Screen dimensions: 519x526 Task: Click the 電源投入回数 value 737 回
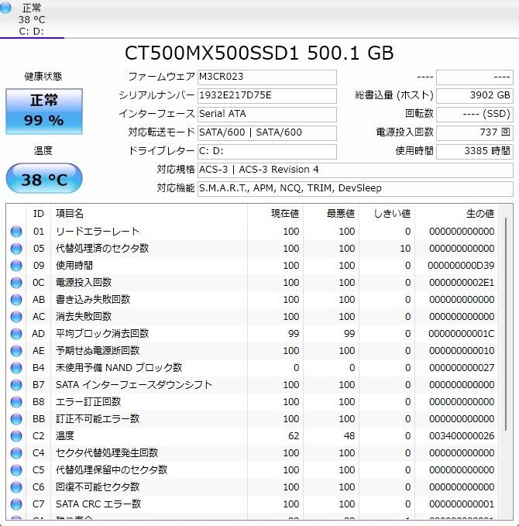475,132
